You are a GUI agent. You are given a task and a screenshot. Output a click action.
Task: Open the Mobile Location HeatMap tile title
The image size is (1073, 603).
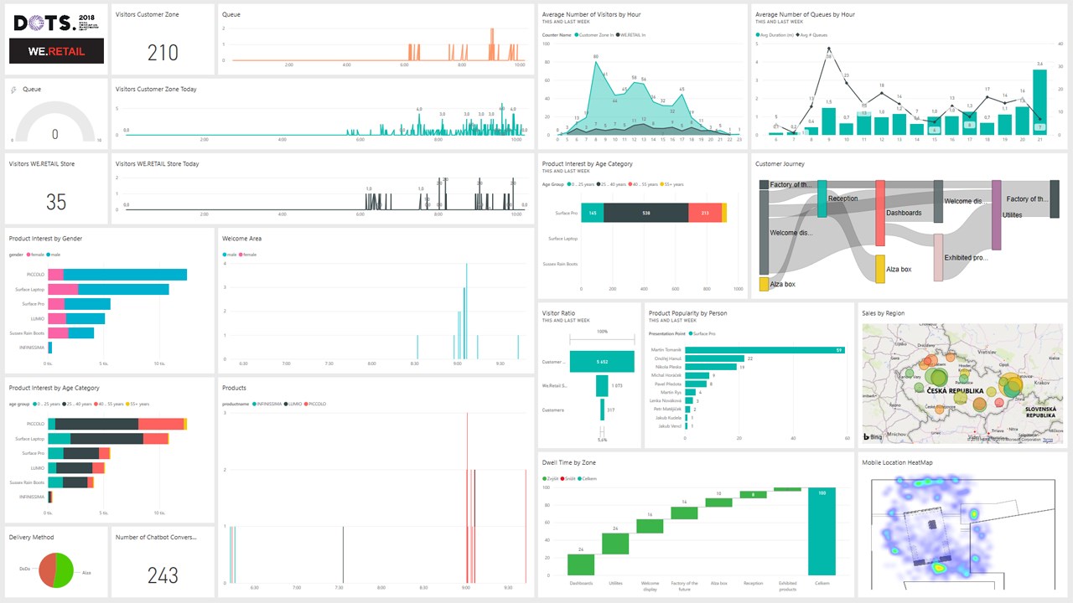click(897, 462)
